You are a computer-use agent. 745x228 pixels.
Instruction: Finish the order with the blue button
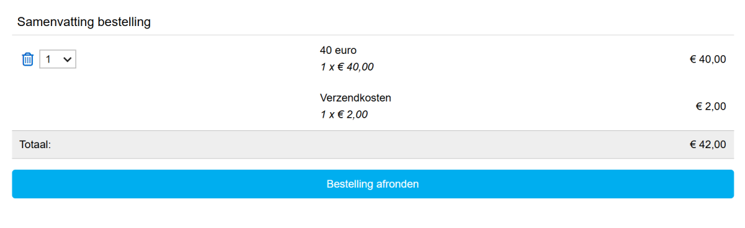(x=372, y=184)
